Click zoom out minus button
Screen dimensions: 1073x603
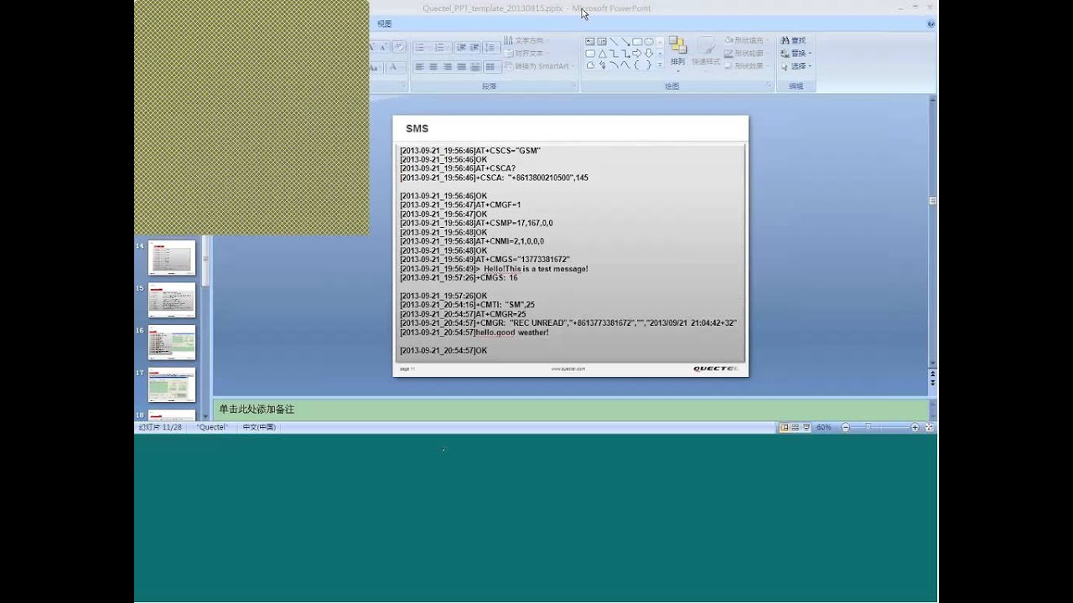click(846, 427)
